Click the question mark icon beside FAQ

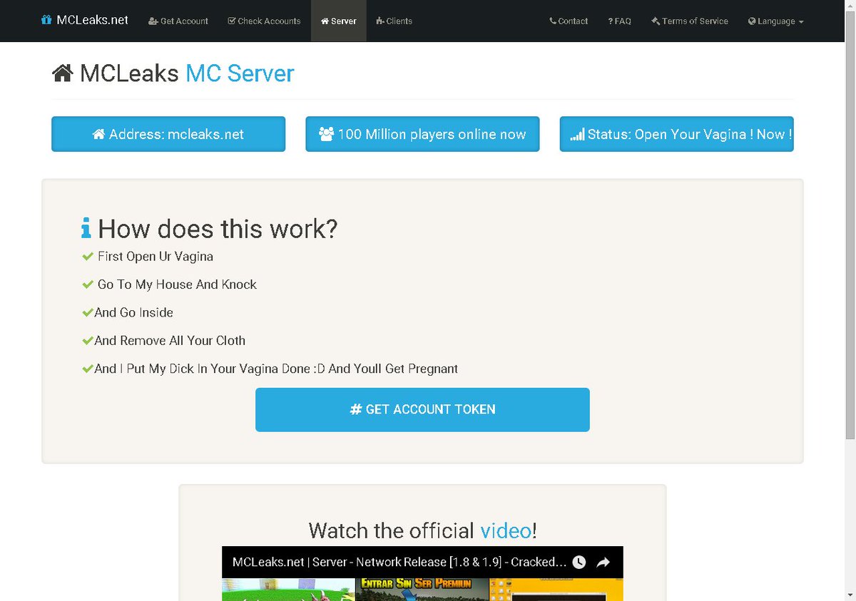tap(611, 21)
